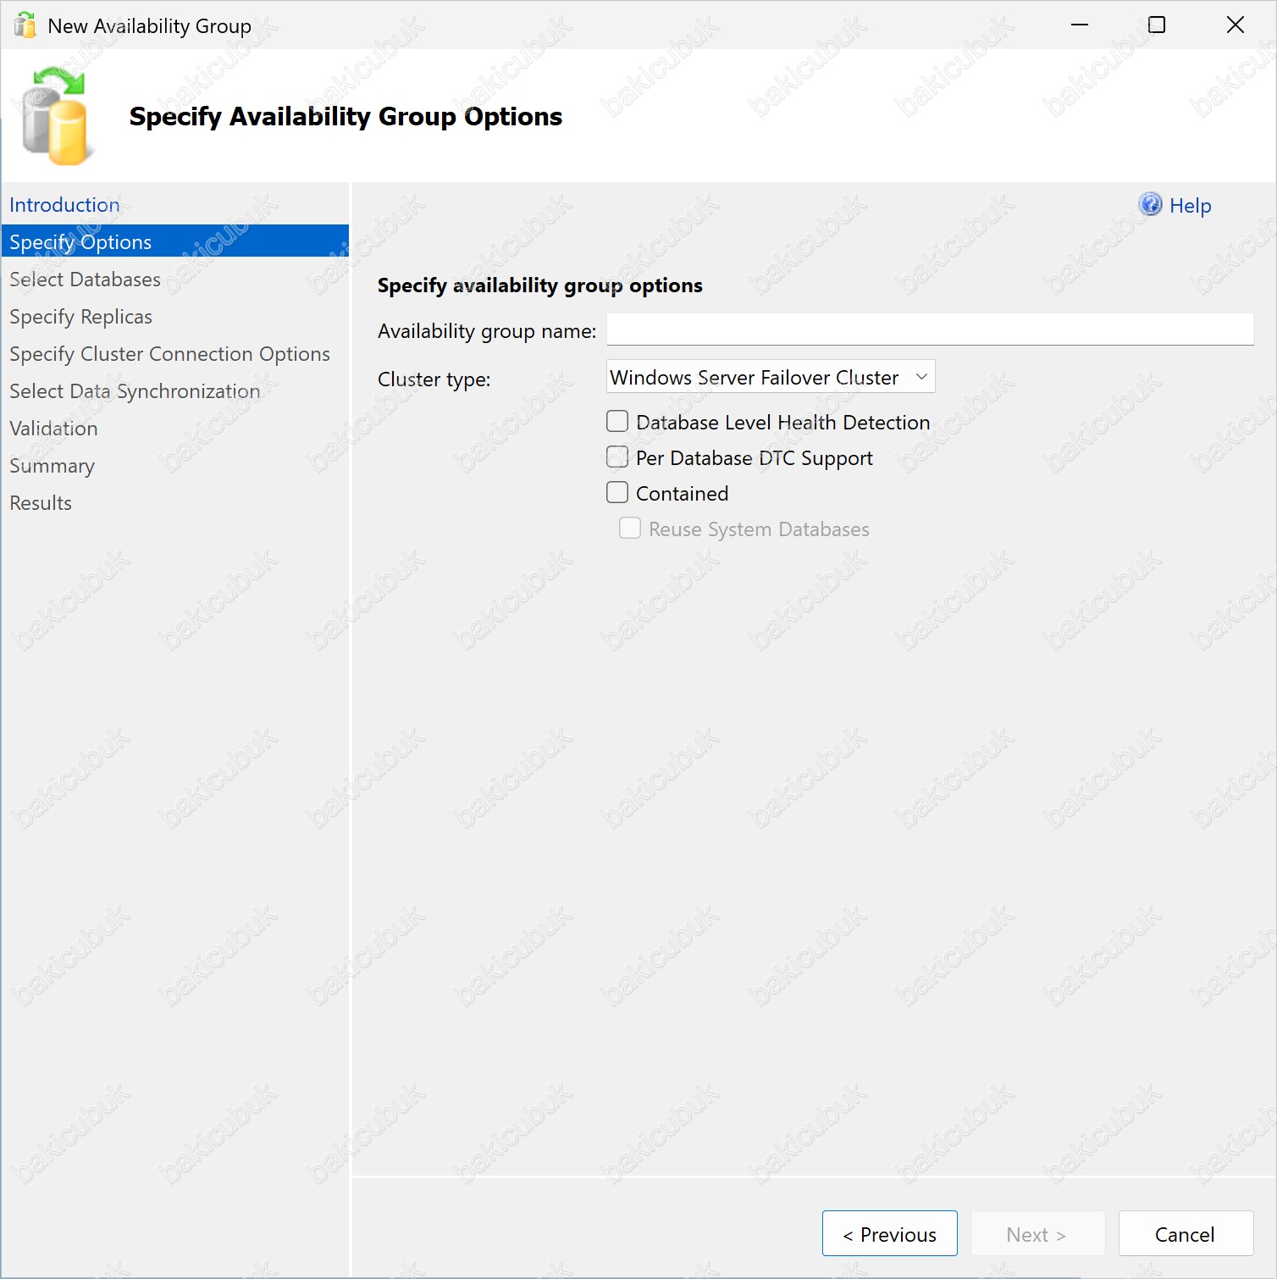This screenshot has height=1279, width=1277.
Task: Check Per Database DTC Support
Action: tap(617, 457)
